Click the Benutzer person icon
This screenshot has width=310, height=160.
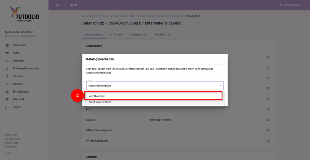tap(7, 76)
